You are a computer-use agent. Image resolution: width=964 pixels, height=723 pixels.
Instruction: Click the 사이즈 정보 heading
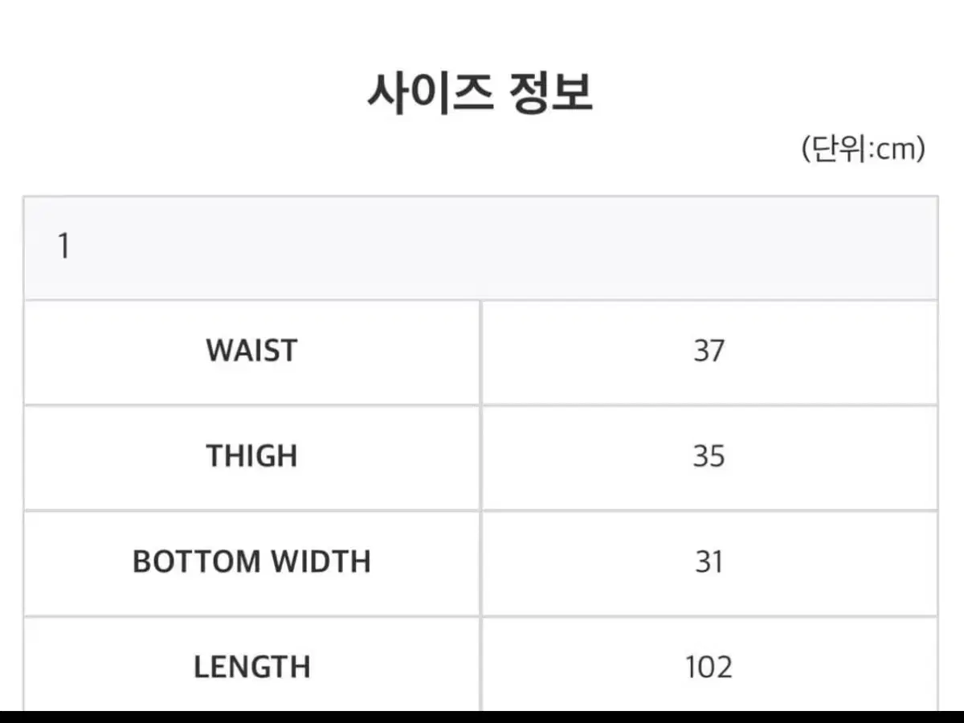tap(480, 94)
